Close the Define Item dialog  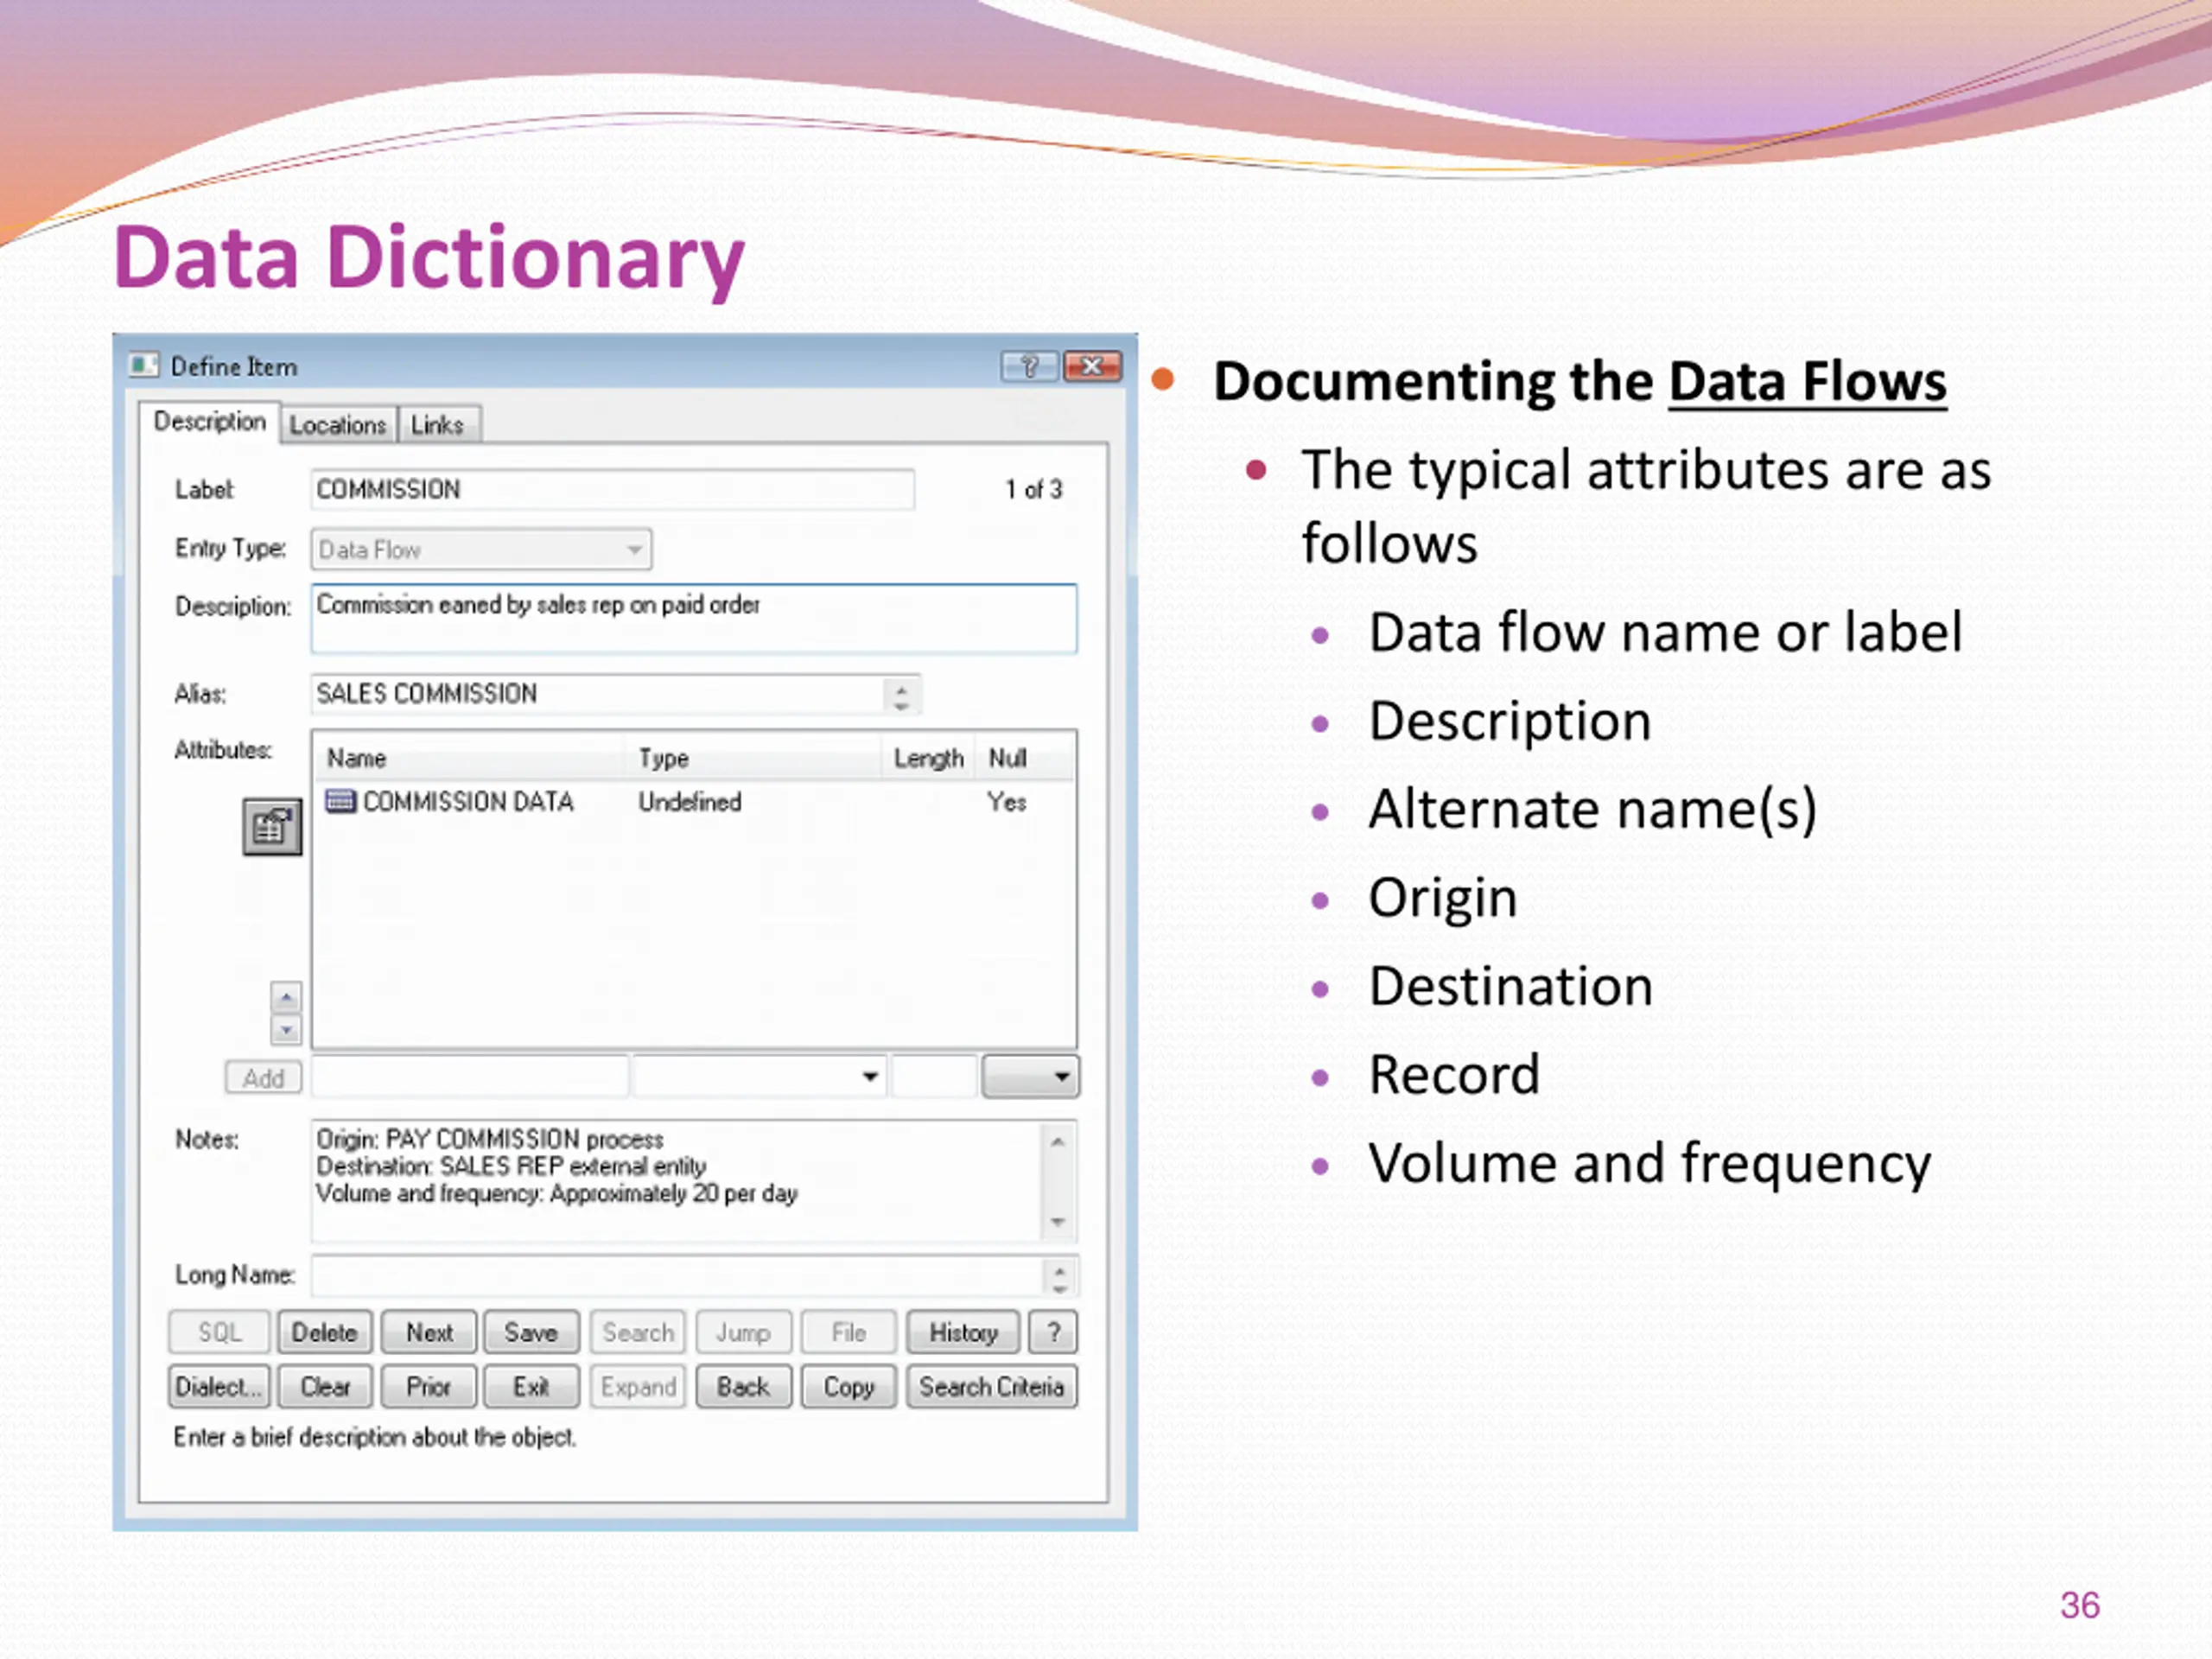pyautogui.click(x=1092, y=367)
